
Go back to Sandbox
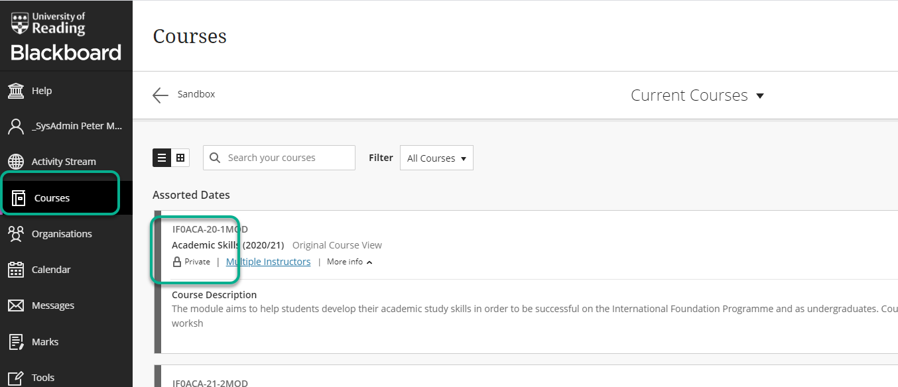(196, 94)
